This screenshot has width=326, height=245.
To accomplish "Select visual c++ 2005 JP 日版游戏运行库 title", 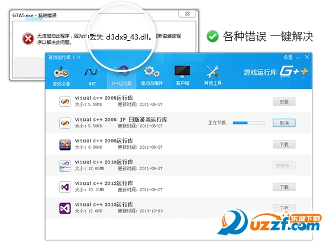I will [x=121, y=119].
